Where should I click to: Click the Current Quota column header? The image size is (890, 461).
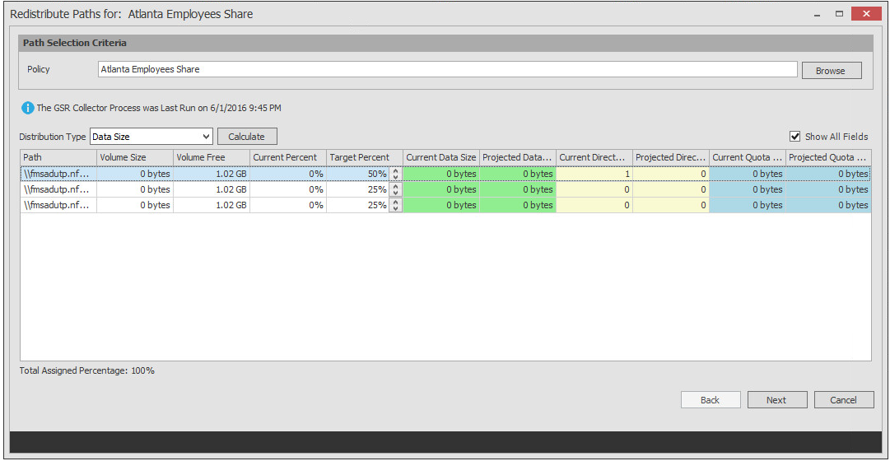(748, 157)
